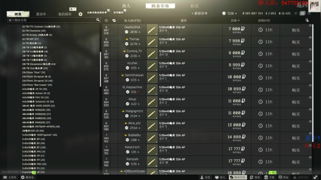Sort offers by price column
This screenshot has width=321, height=180.
[x=235, y=20]
